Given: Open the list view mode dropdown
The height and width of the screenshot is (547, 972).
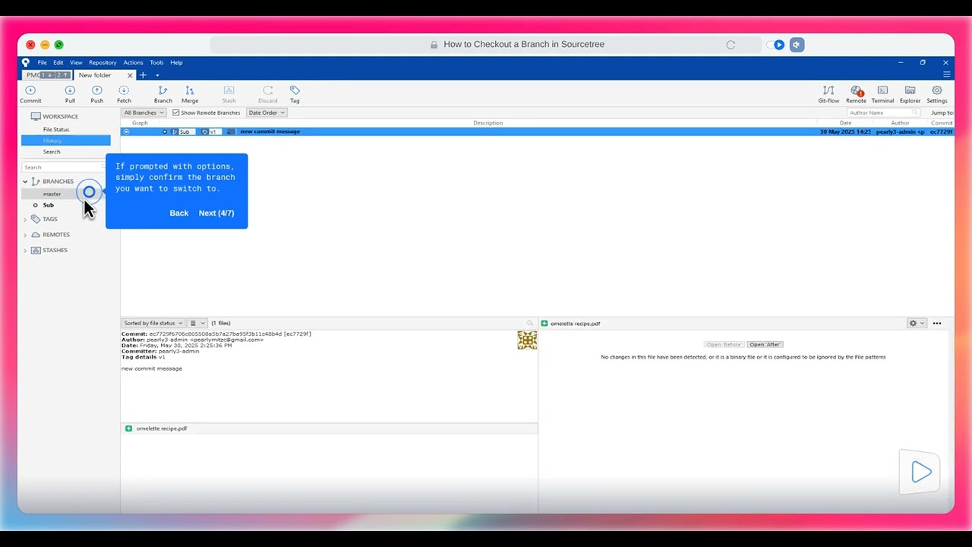Looking at the screenshot, I should coord(197,323).
